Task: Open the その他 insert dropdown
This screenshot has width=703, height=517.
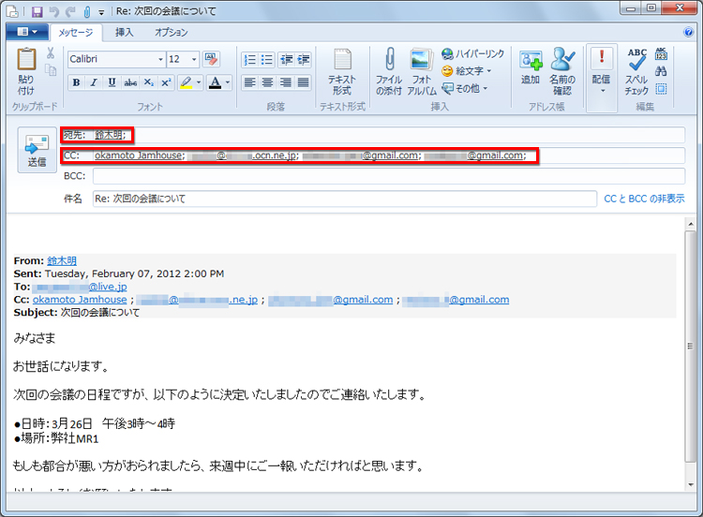Action: click(x=465, y=88)
